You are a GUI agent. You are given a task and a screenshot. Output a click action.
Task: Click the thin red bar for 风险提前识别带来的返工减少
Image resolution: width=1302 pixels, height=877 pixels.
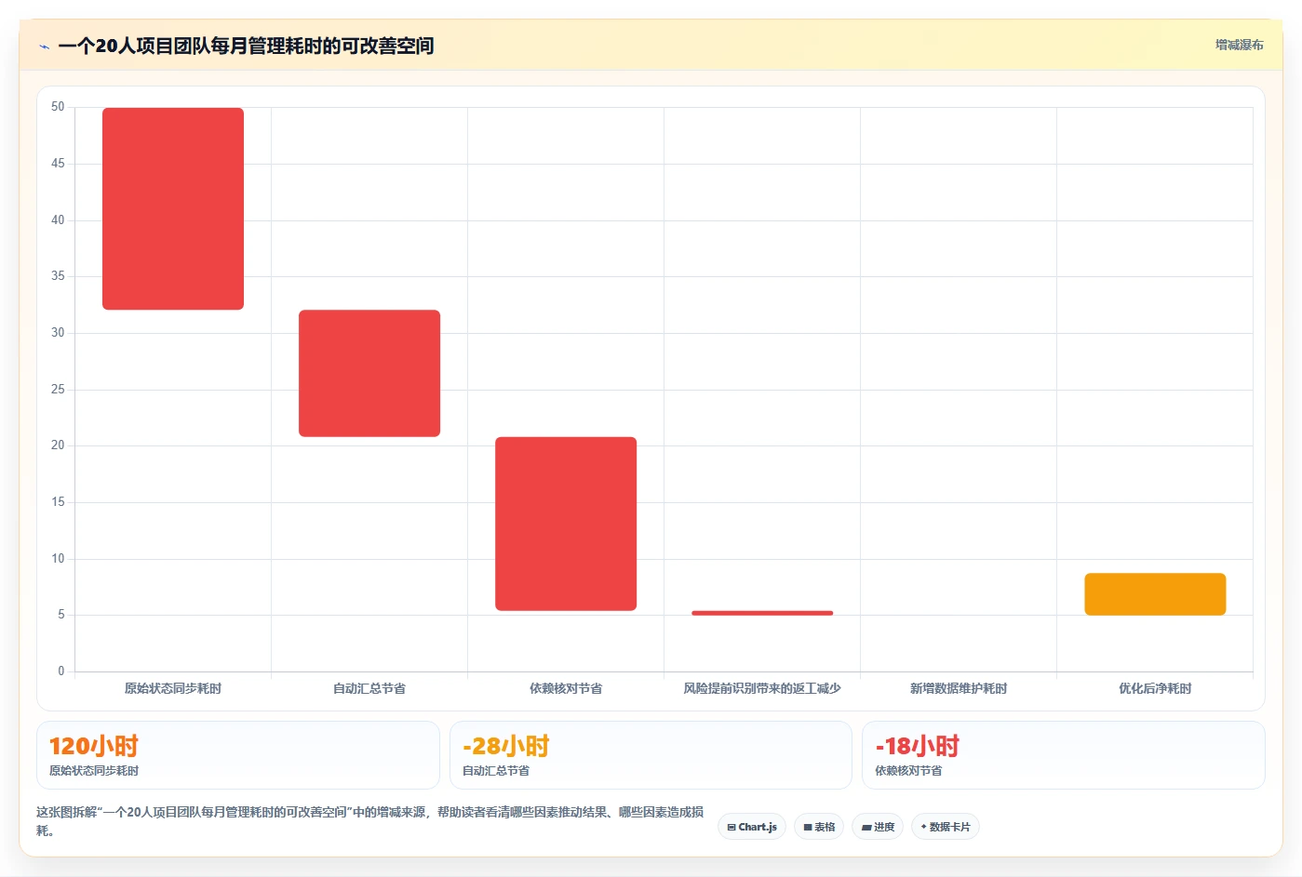point(762,613)
